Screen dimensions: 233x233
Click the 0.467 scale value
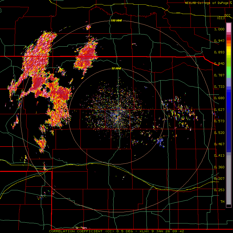click(x=219, y=144)
